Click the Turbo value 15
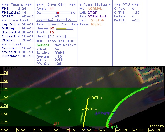The height and width of the screenshot is (132, 165). [x=52, y=32]
